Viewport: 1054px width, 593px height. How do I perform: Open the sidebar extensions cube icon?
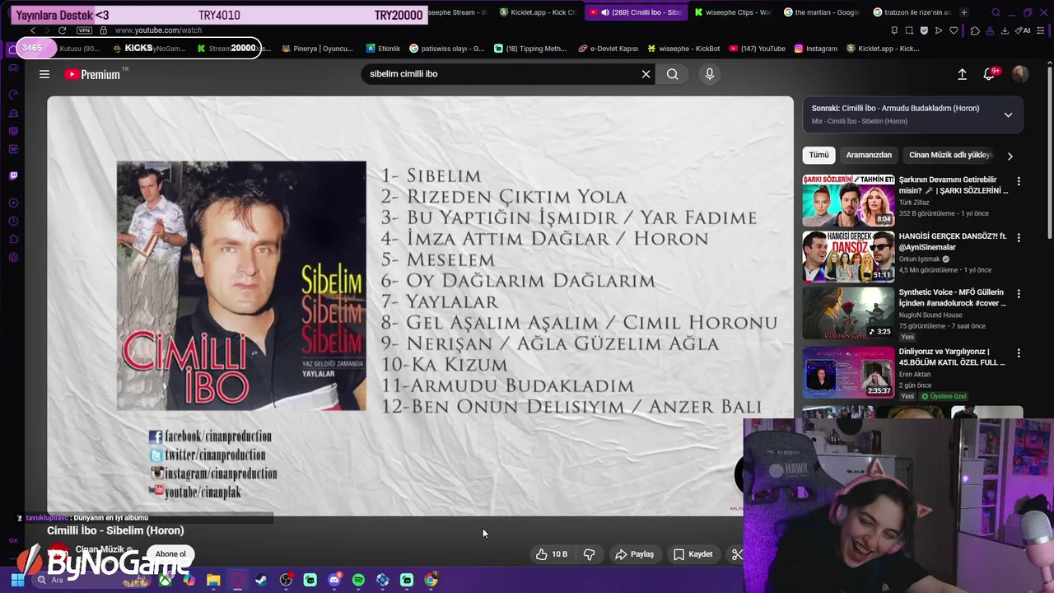13,240
